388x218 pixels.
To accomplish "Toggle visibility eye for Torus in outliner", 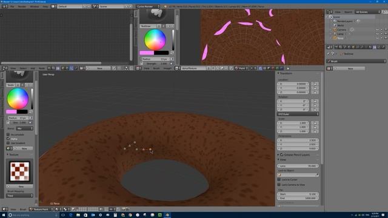I will [377, 38].
